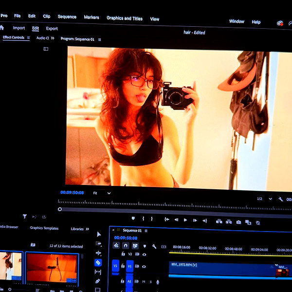Click Program monitor timecode 00:09:50:08
The image size is (292, 292).
click(x=72, y=193)
